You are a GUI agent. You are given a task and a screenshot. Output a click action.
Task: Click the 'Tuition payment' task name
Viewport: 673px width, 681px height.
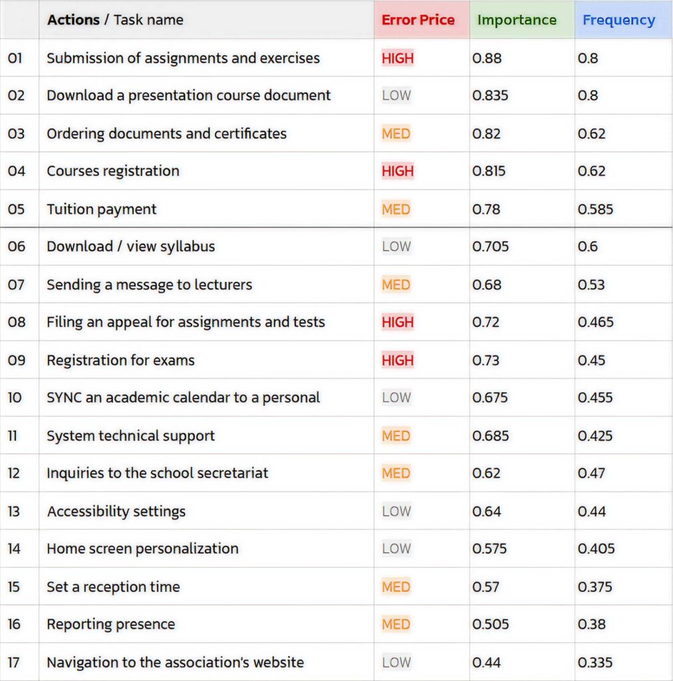pyautogui.click(x=102, y=209)
